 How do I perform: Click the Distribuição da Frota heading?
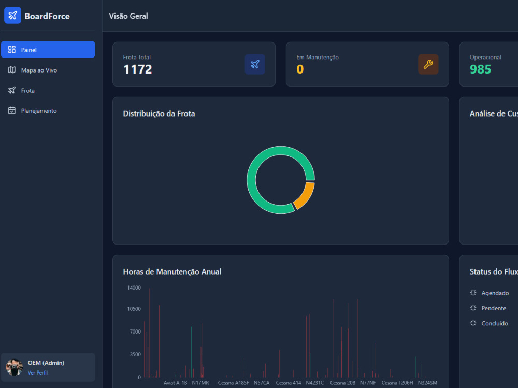point(159,113)
